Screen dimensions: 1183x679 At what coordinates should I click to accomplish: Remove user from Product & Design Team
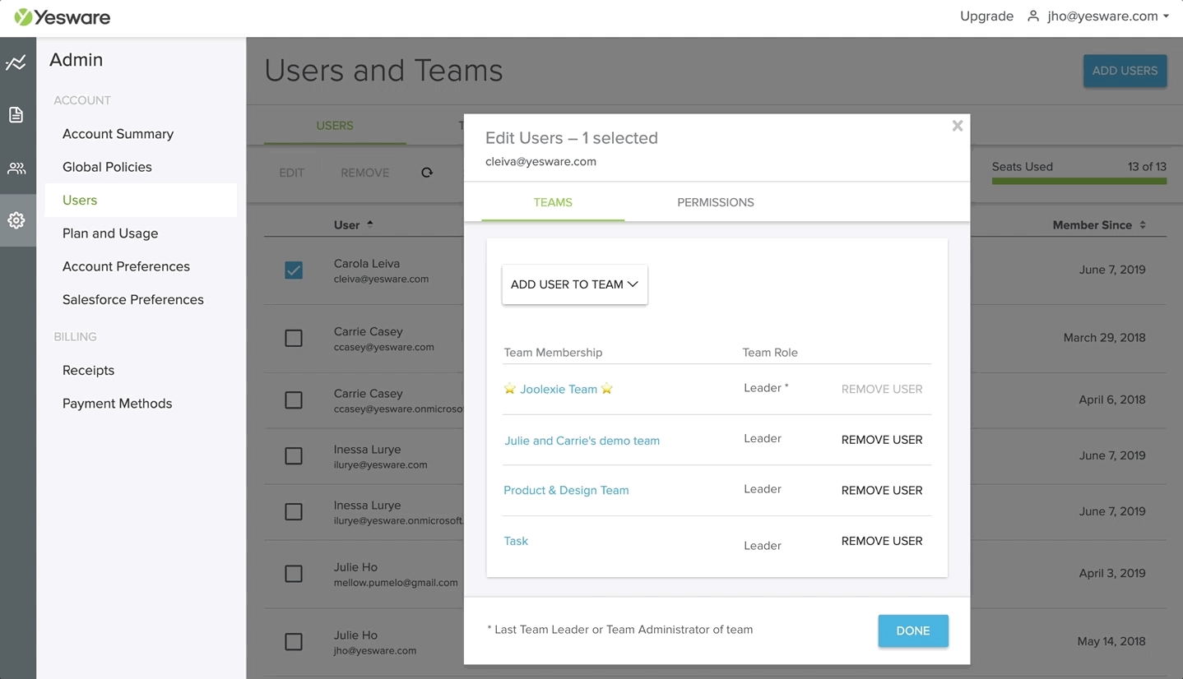pos(882,490)
